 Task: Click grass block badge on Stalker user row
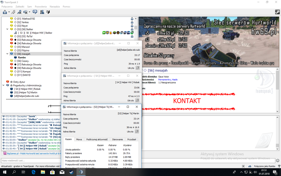pyautogui.click(x=115, y=33)
